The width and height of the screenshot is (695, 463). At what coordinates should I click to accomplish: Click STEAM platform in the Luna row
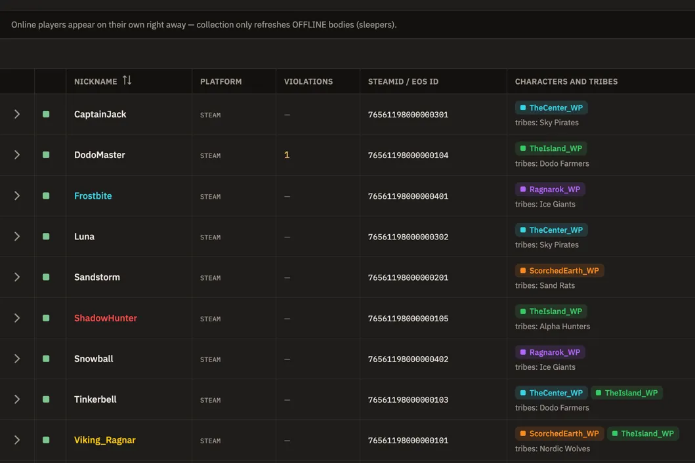point(210,237)
